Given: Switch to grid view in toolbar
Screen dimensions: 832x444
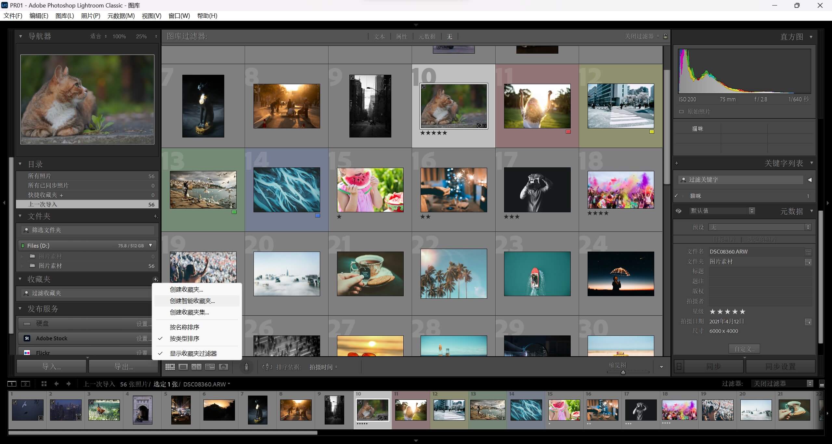Looking at the screenshot, I should point(170,367).
